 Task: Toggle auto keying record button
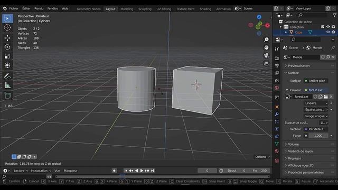coord(114,170)
